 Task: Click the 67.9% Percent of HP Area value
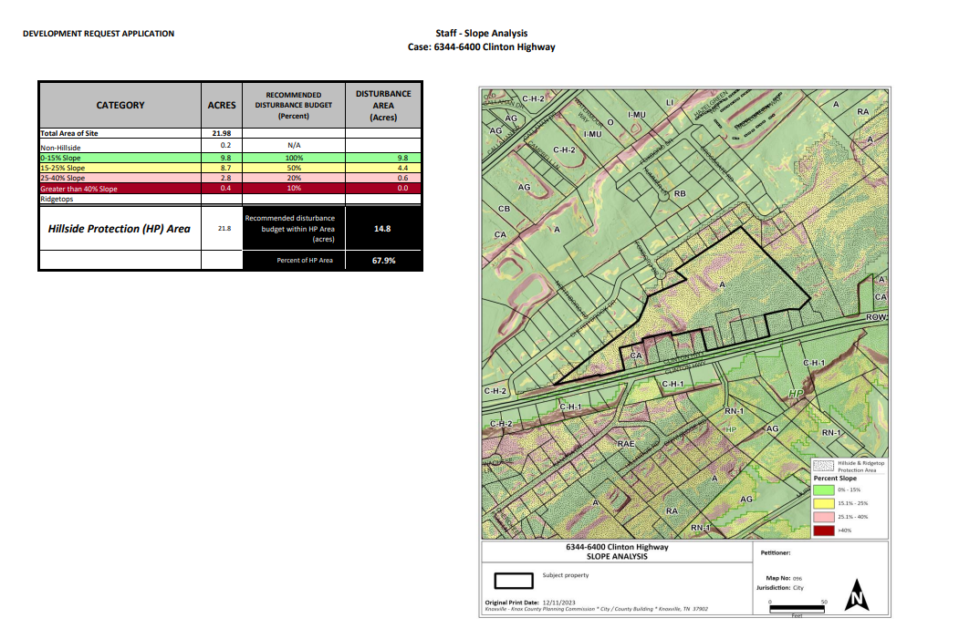[x=382, y=261]
